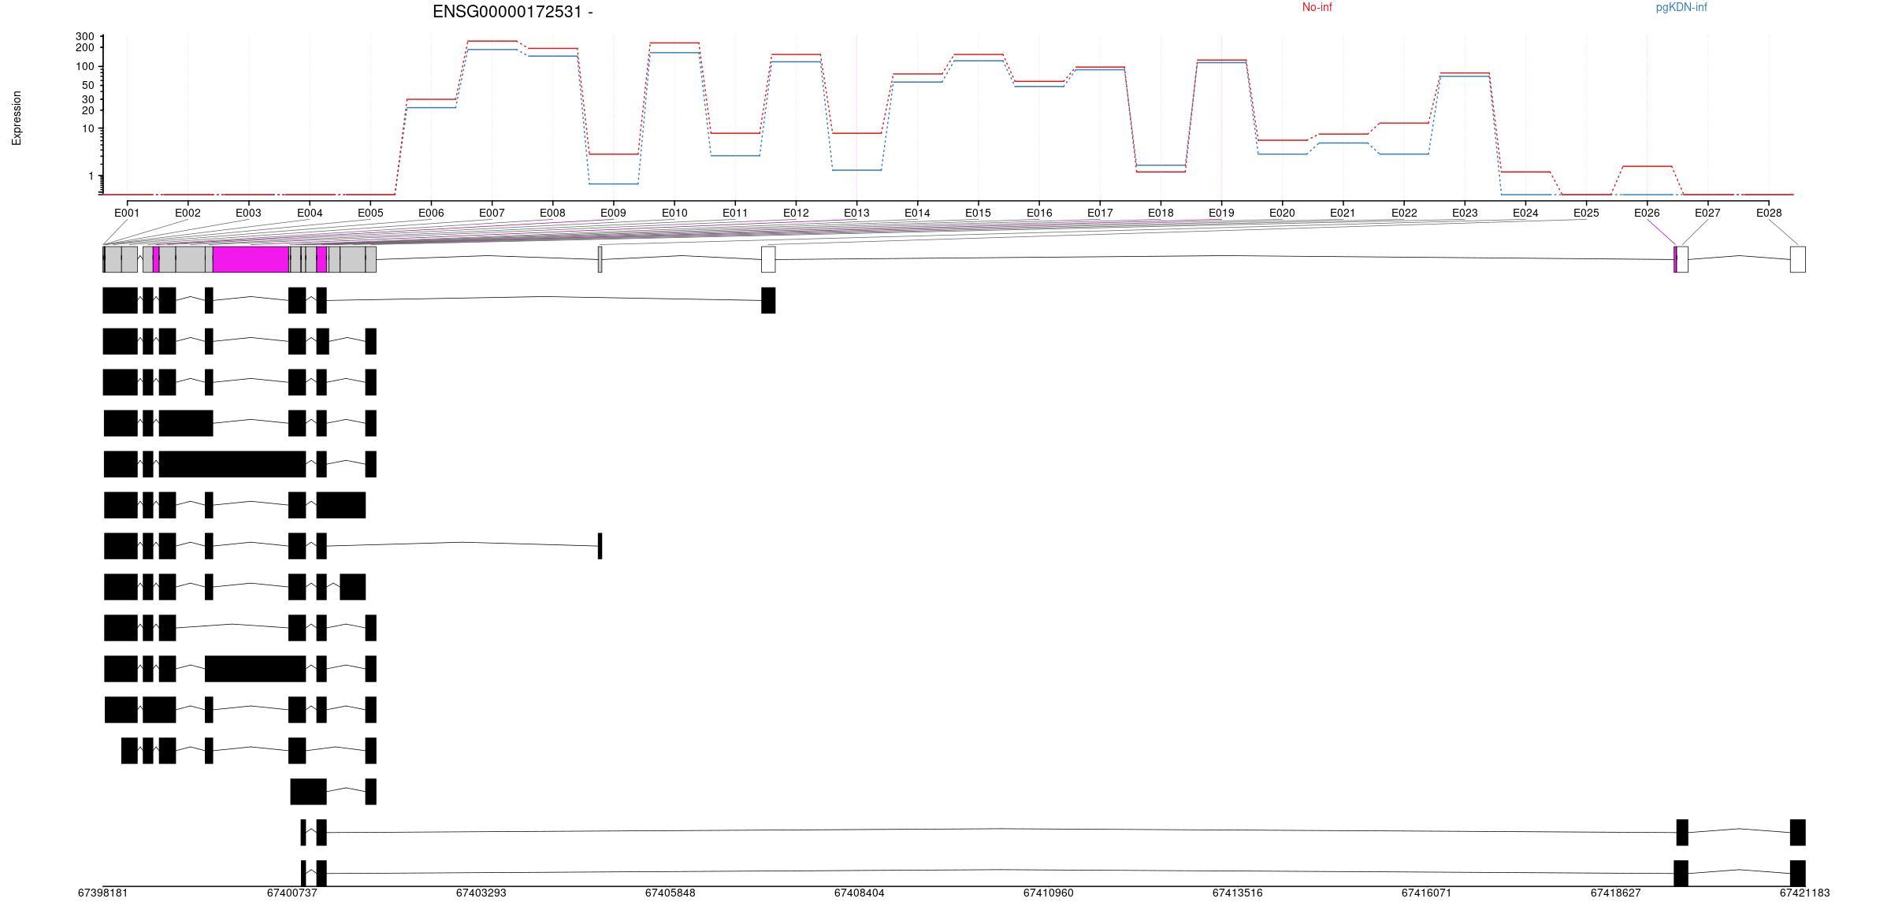Click exon label E016

[1039, 213]
